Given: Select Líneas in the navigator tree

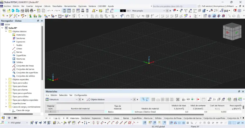Looking at the screenshot, I should (x=19, y=48).
